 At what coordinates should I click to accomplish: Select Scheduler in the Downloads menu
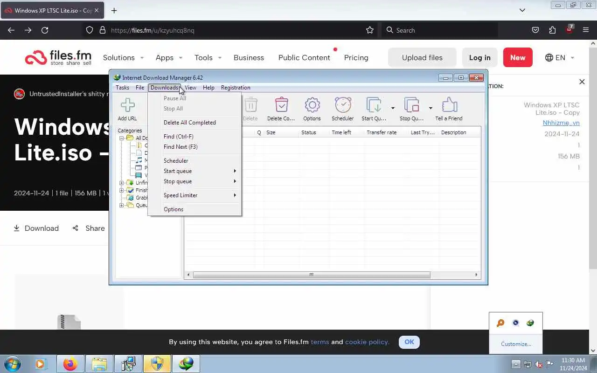coord(195,161)
